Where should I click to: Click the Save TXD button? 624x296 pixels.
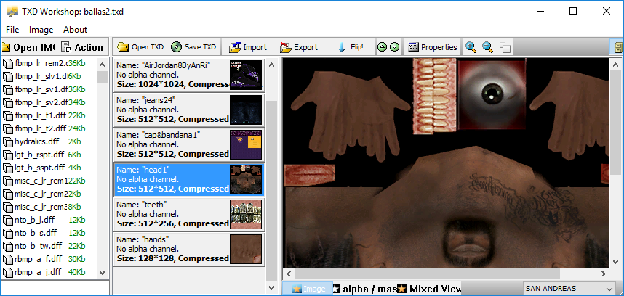click(x=193, y=47)
